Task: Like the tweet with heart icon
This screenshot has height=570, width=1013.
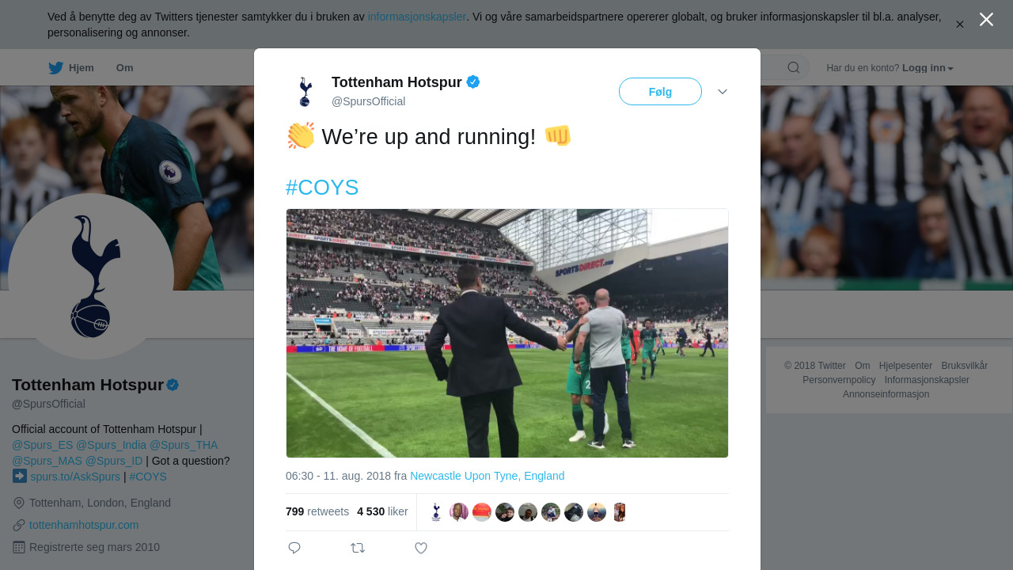Action: pyautogui.click(x=421, y=548)
